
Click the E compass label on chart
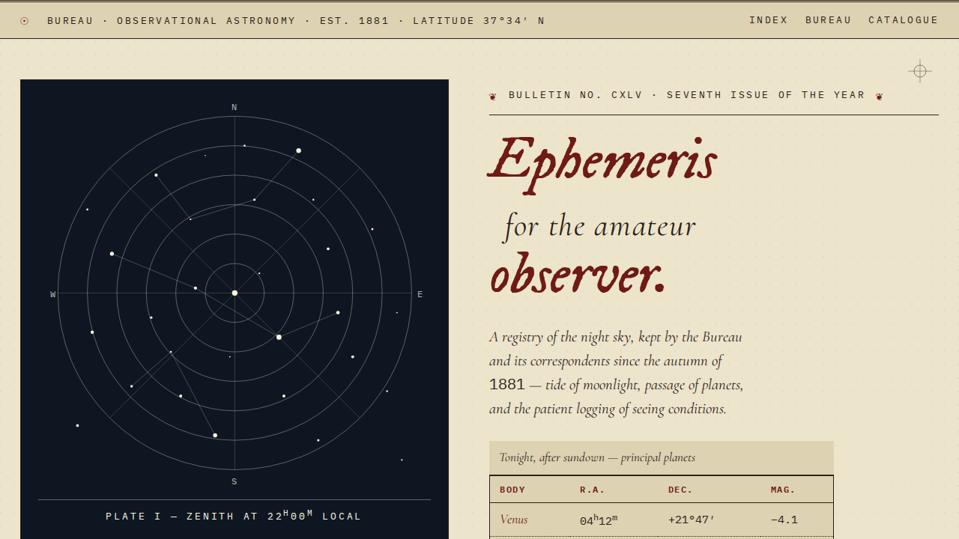420,294
